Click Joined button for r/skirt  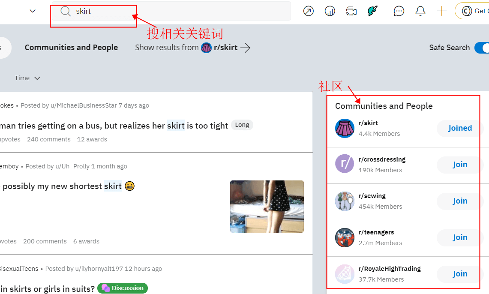(x=460, y=128)
